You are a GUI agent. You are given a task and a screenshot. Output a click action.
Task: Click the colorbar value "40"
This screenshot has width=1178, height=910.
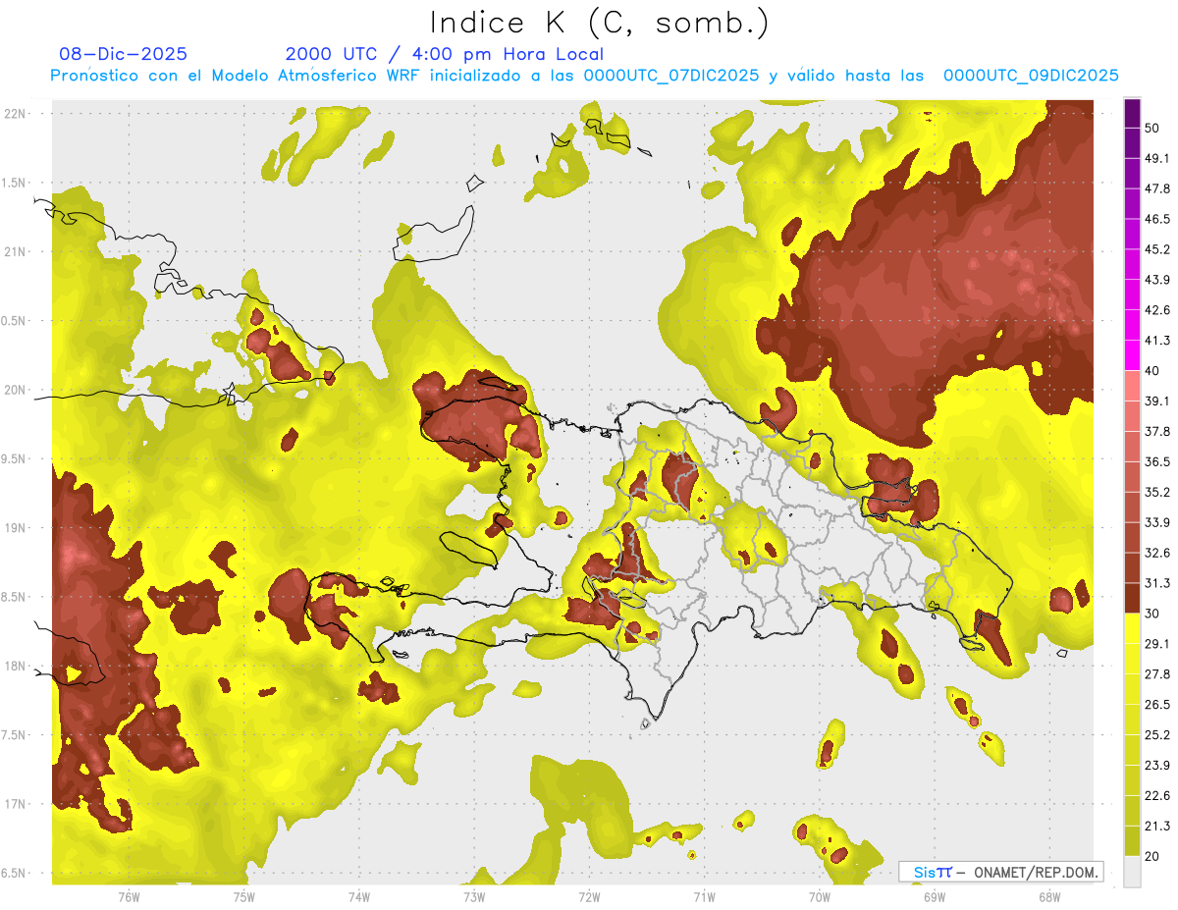pos(1151,370)
